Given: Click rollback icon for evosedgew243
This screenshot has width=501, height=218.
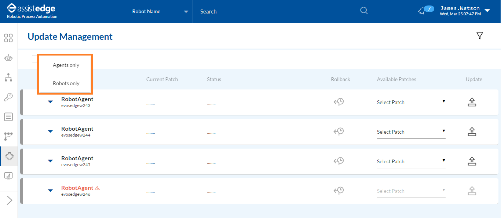Looking at the screenshot, I should (x=339, y=102).
